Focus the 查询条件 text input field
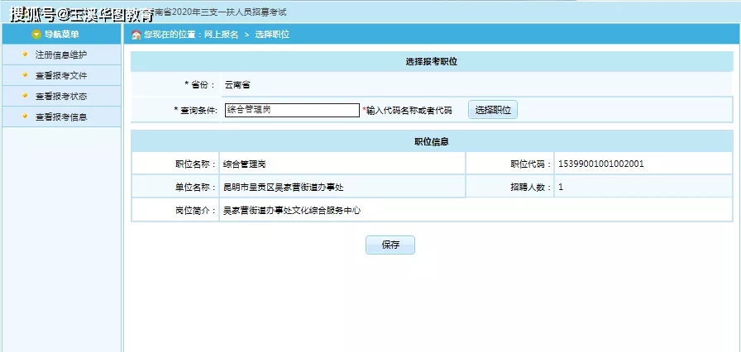The height and width of the screenshot is (352, 741). [292, 110]
